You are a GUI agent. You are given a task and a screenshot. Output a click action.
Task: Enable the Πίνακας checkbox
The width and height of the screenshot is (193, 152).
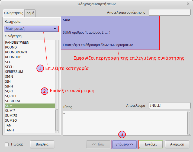tap(7, 144)
